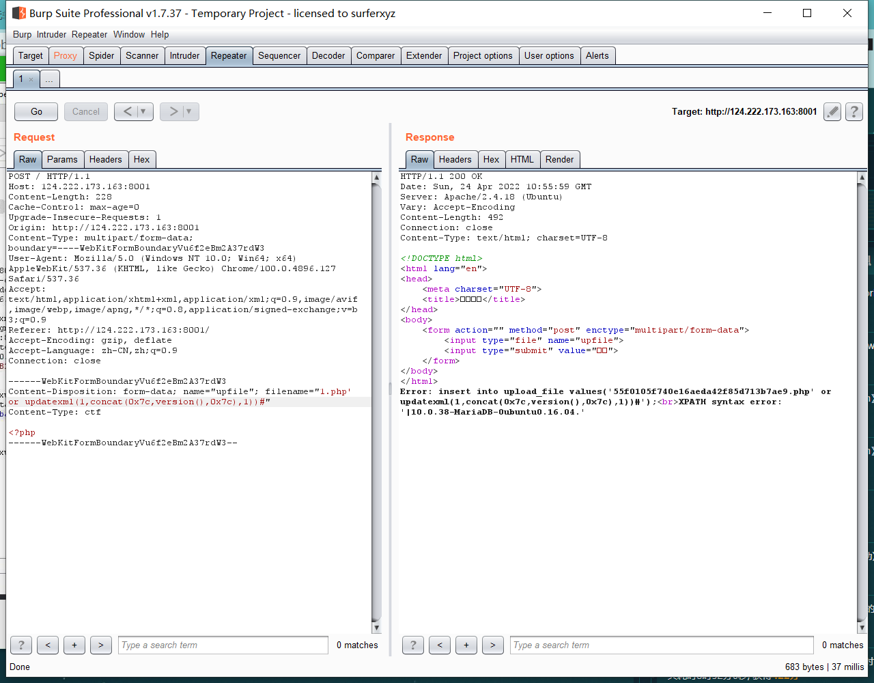874x683 pixels.
Task: Switch to the Spider tab
Action: coord(102,56)
